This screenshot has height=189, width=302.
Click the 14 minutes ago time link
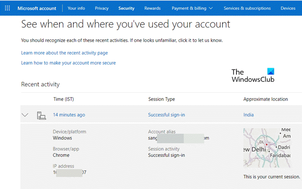[69, 115]
